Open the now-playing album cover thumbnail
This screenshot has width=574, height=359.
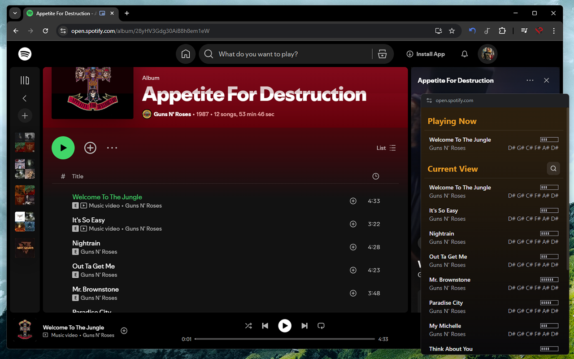25,330
